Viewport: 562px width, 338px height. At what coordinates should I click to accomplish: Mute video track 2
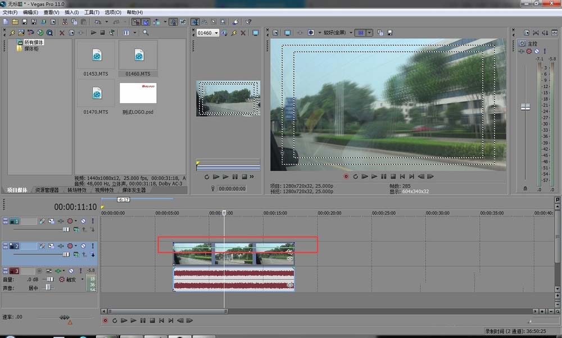point(83,246)
